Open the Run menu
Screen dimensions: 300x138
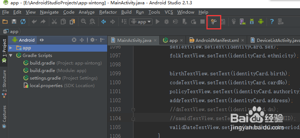[140, 12]
